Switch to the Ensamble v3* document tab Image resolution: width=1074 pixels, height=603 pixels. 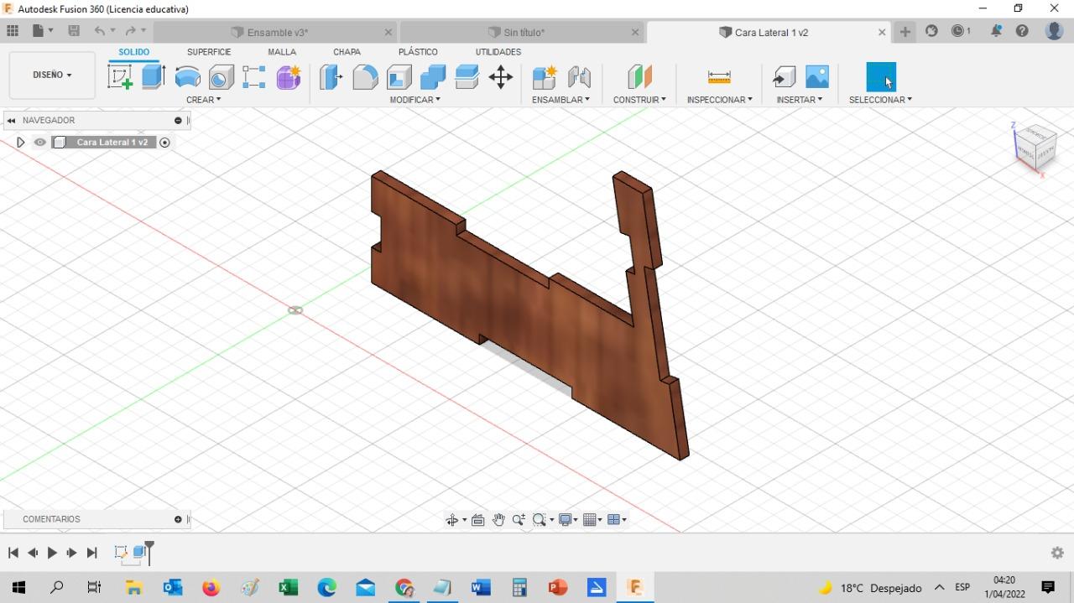pyautogui.click(x=277, y=33)
